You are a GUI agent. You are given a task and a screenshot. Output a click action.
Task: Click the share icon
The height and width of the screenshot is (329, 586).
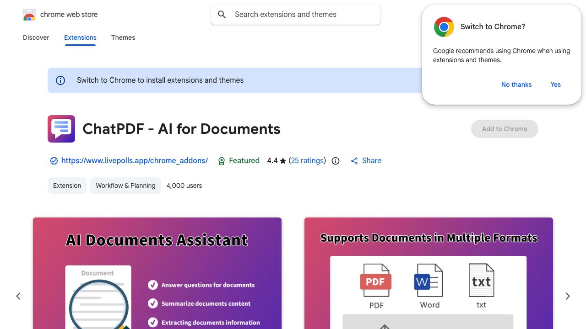(354, 161)
